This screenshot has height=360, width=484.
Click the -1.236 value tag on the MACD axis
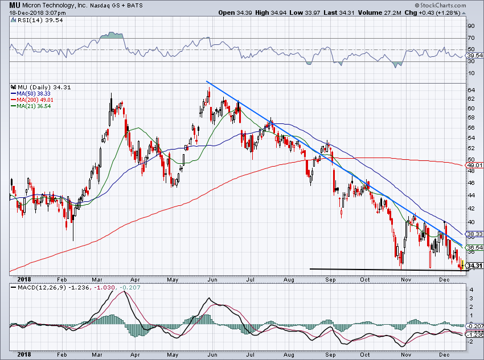click(x=475, y=335)
